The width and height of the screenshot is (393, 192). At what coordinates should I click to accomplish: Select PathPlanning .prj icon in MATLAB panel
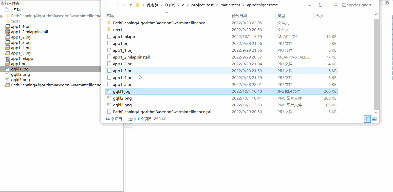7,85
